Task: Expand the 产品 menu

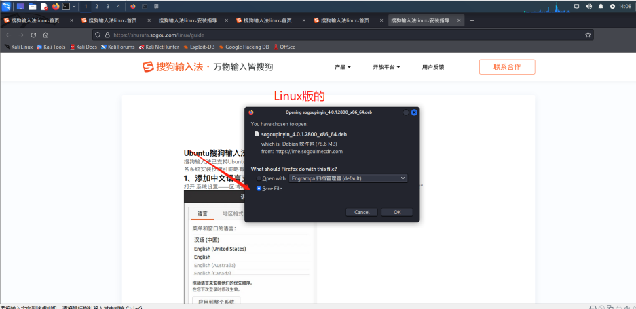Action: point(343,67)
